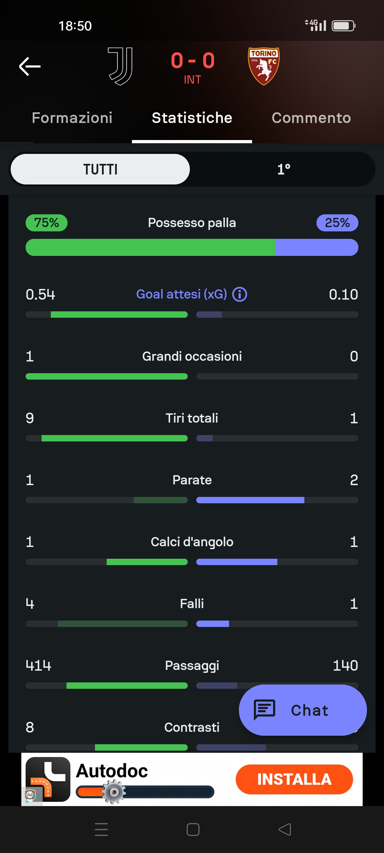Viewport: 384px width, 853px height.
Task: Tap the xG info icon
Action: click(x=240, y=295)
